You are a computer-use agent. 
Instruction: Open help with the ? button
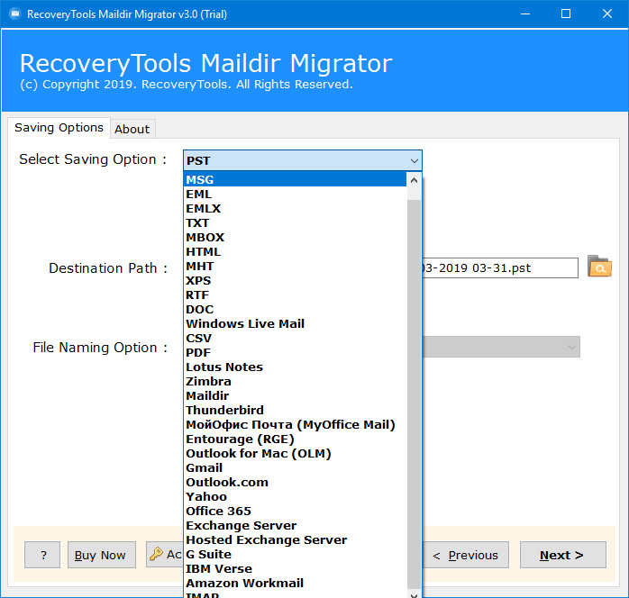pos(42,555)
